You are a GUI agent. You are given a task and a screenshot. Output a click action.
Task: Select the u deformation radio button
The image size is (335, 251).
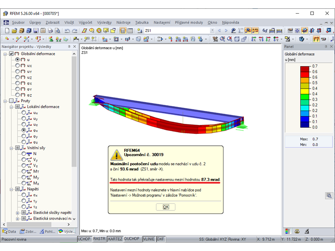tap(17, 59)
